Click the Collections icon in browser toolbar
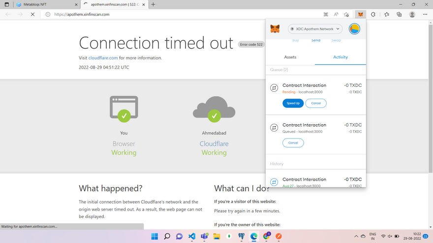The width and height of the screenshot is (433, 243). [399, 15]
